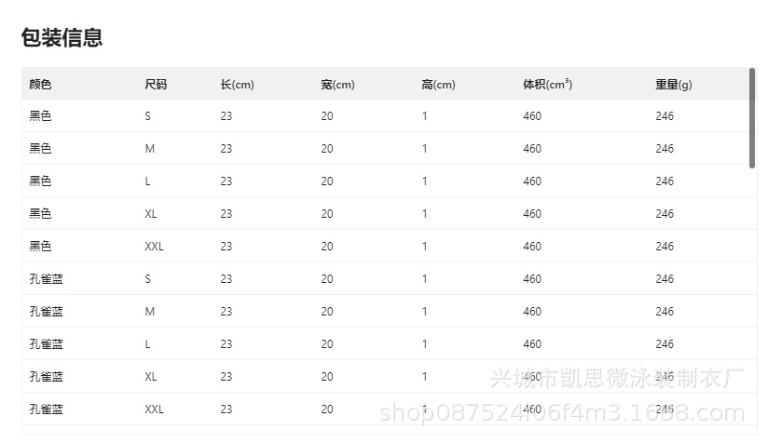Click the M size cell for 黑色
Viewport: 768px width, 443px height.
(x=149, y=149)
